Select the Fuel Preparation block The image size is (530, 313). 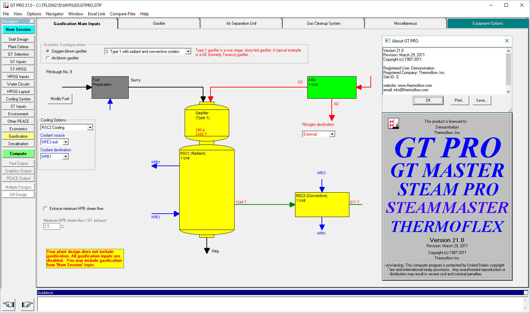(110, 87)
